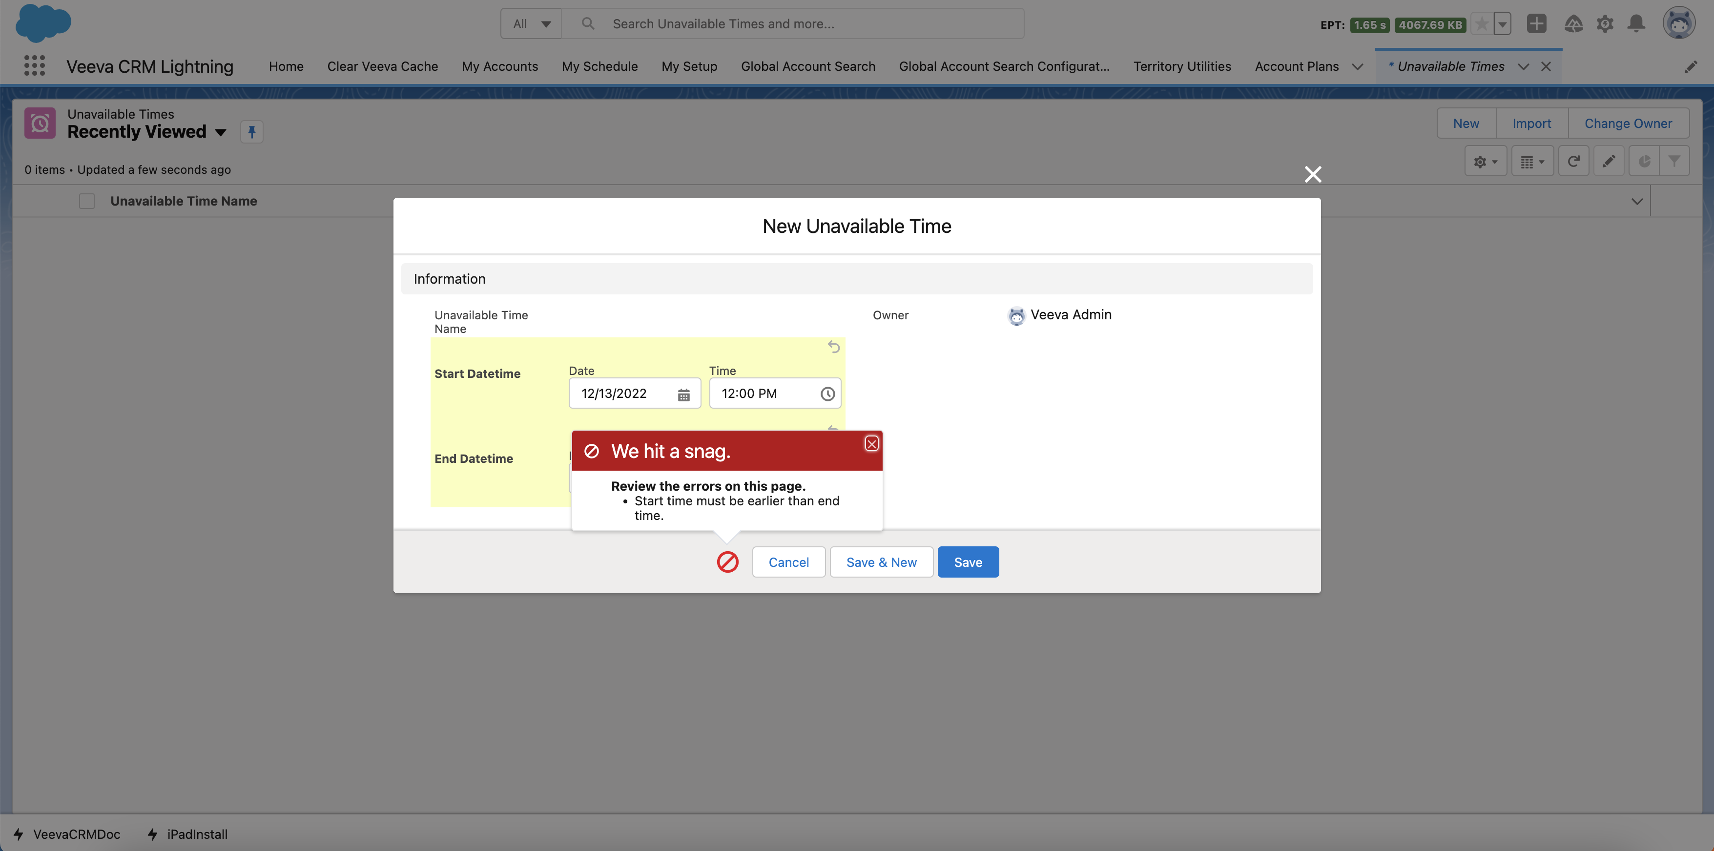This screenshot has height=851, width=1714.
Task: Click the red error indicator icon
Action: click(x=727, y=562)
